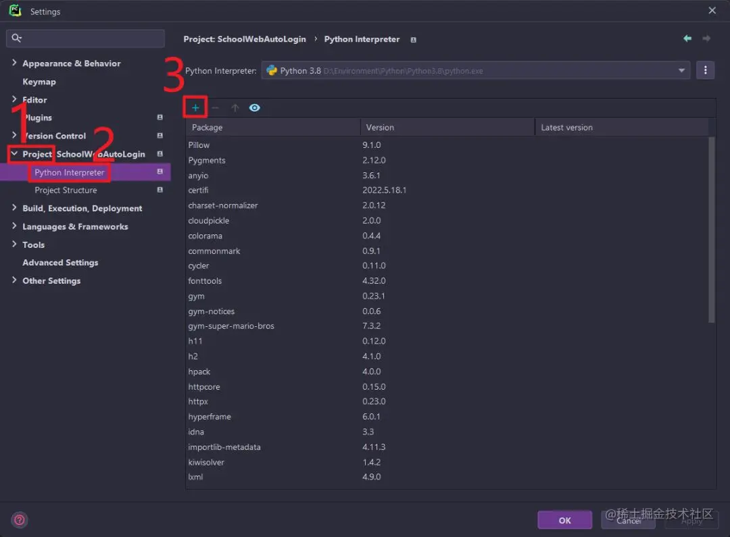This screenshot has height=537, width=730.
Task: Click the Cancel button
Action: (x=628, y=520)
